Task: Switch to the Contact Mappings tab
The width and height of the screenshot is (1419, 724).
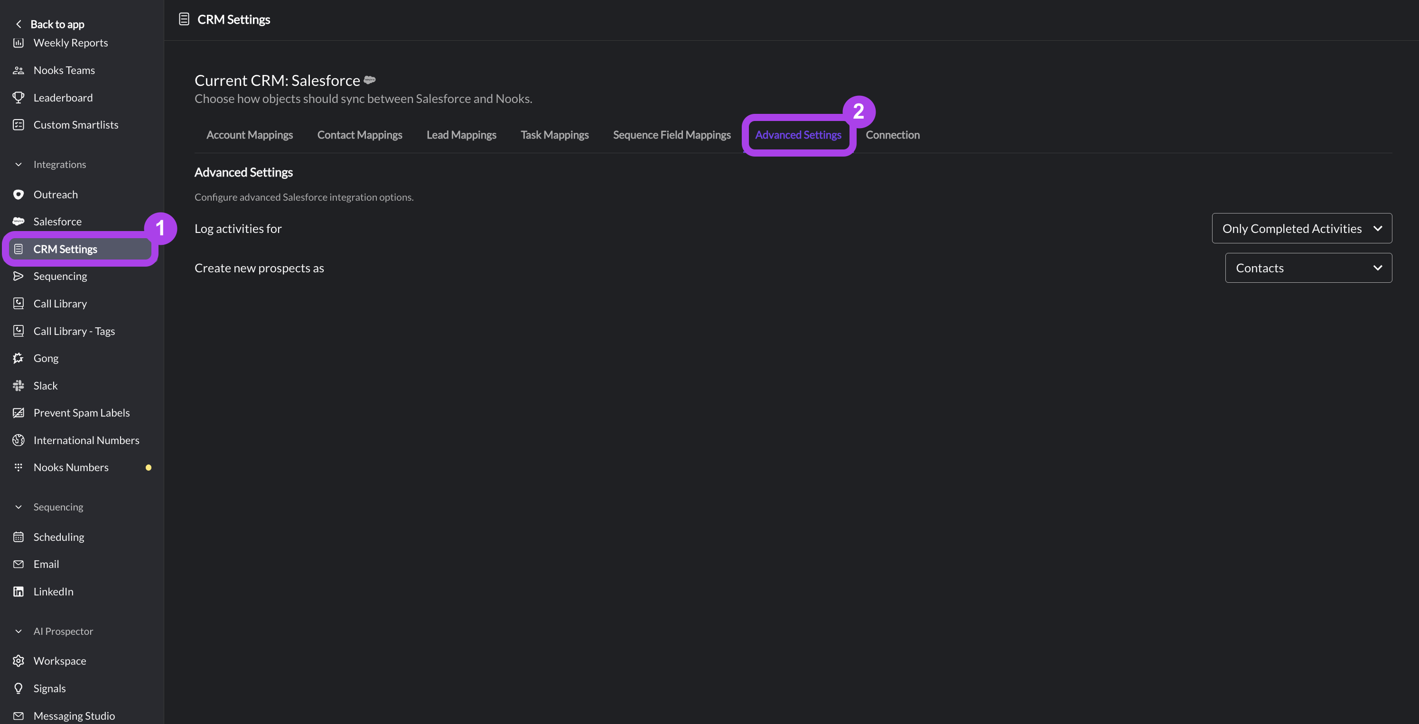Action: coord(360,135)
